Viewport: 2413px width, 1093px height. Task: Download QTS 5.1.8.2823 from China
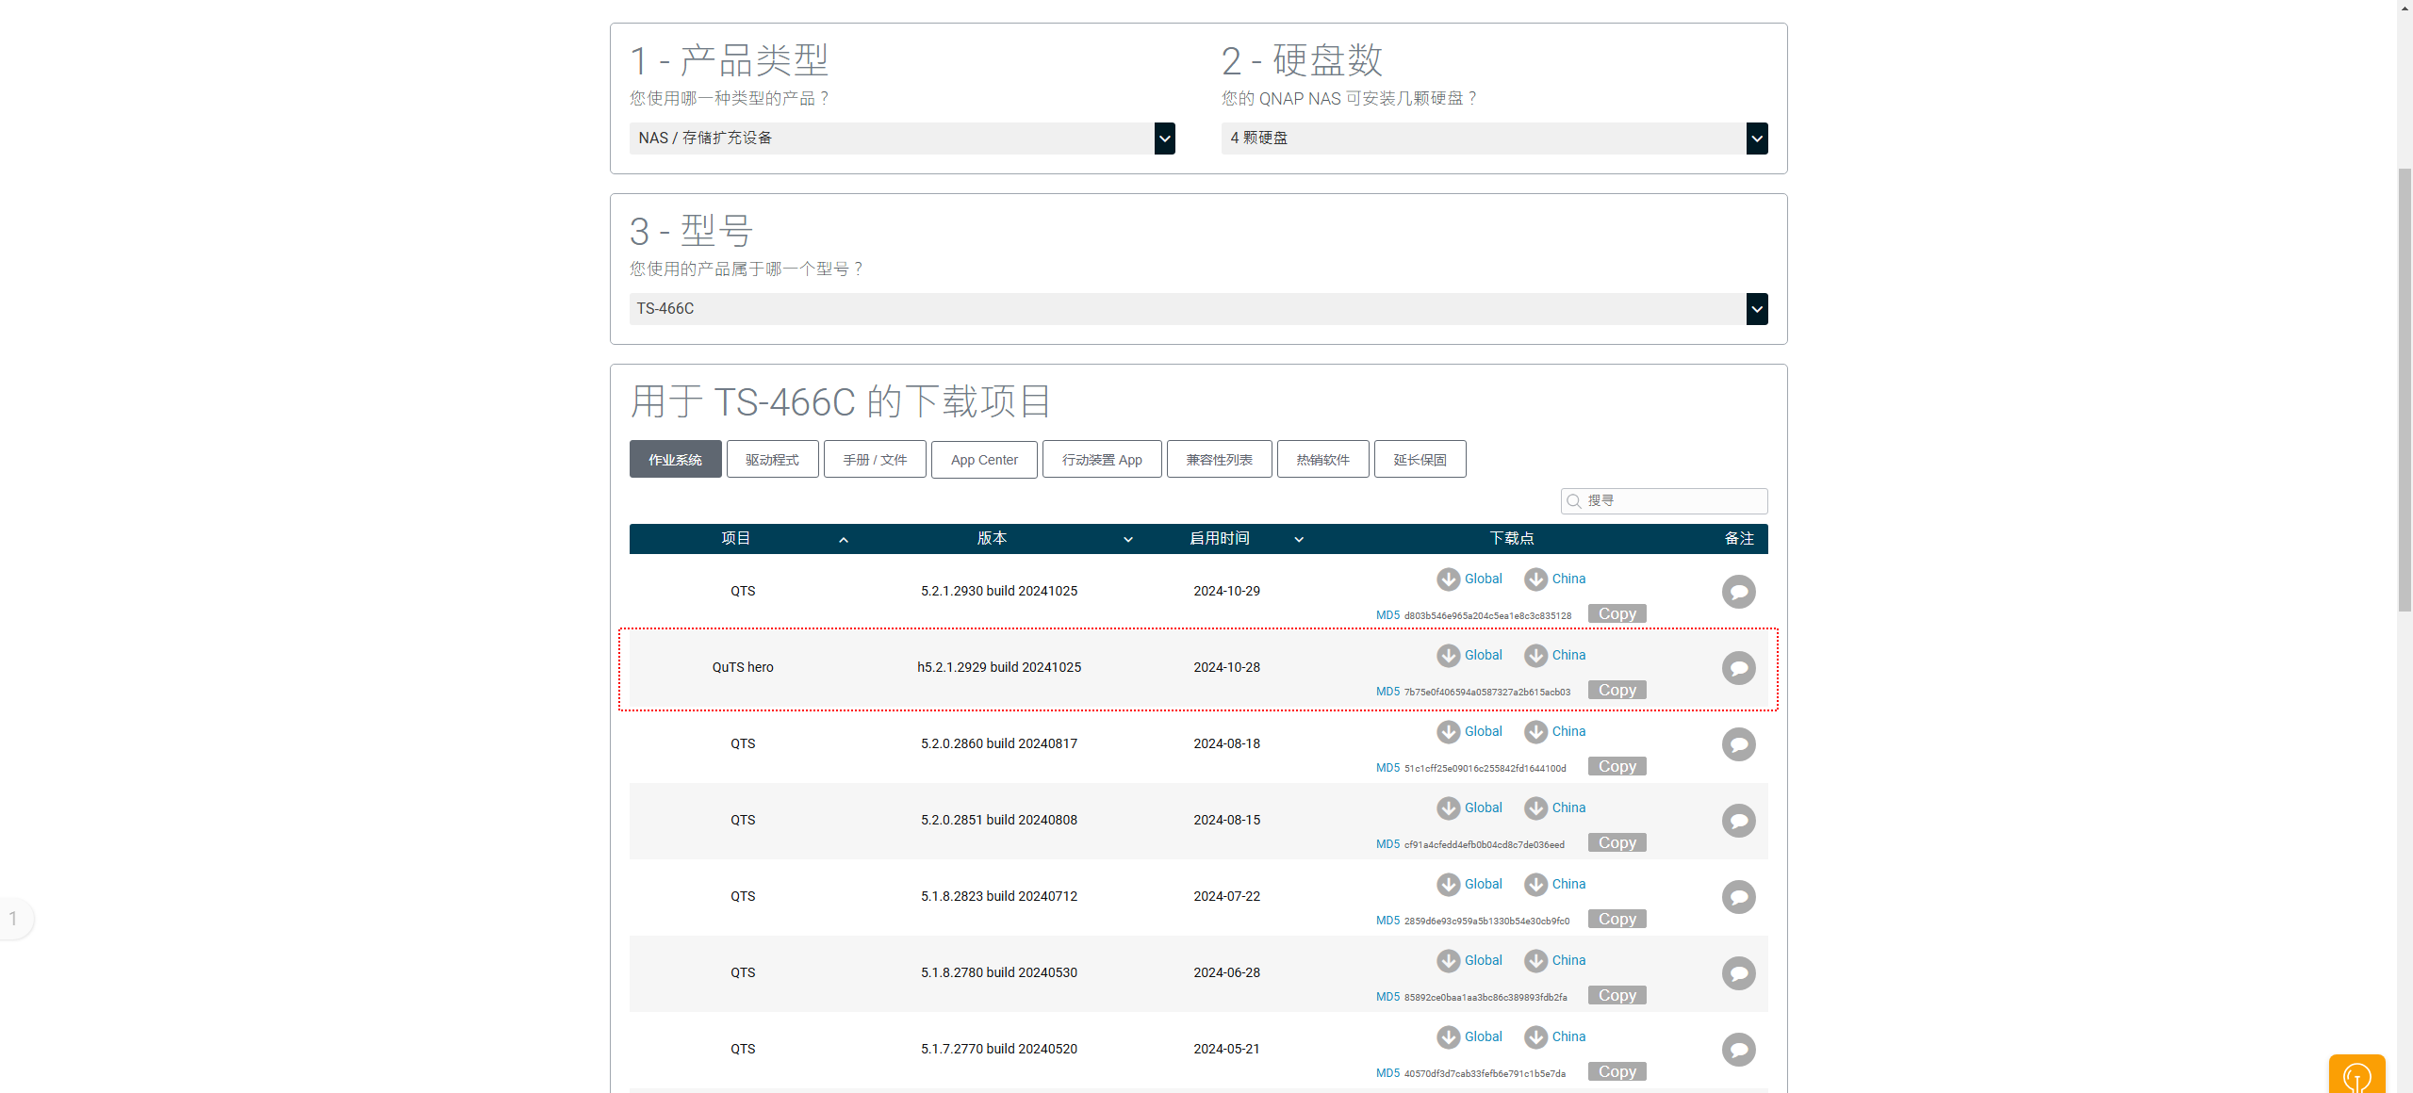[x=1555, y=884]
